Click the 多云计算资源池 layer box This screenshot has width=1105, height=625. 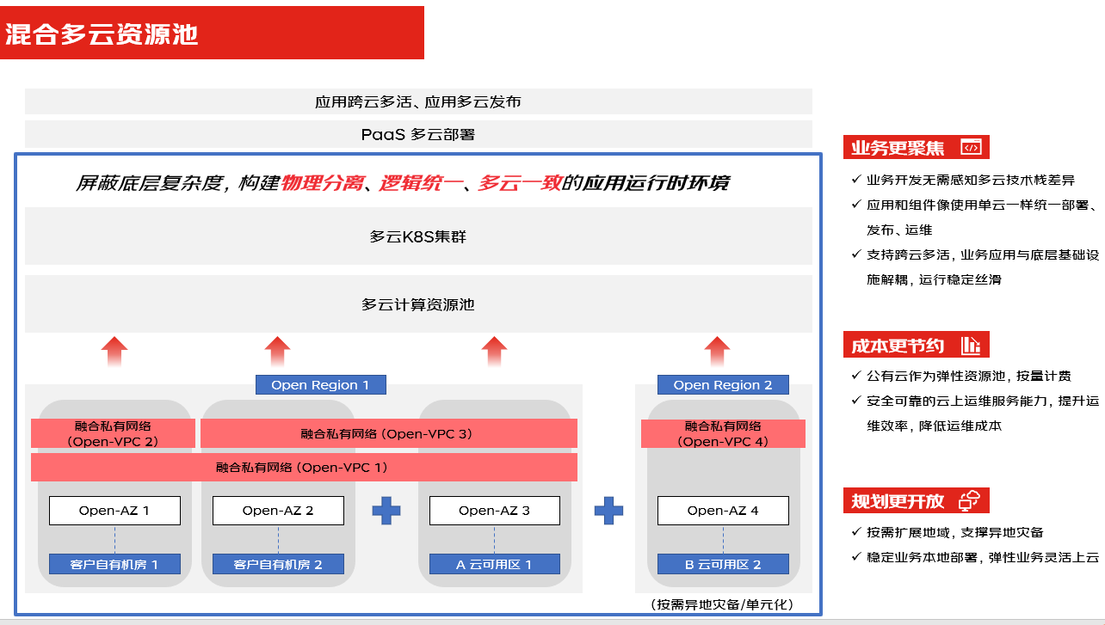418,304
